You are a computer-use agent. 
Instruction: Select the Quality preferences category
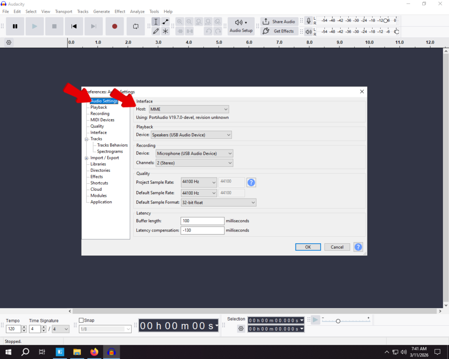click(97, 126)
